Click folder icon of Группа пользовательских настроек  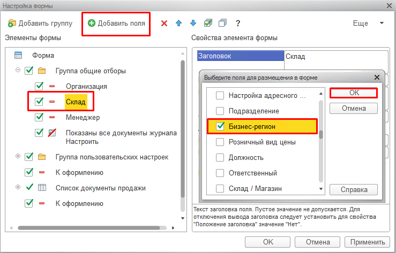(x=42, y=157)
